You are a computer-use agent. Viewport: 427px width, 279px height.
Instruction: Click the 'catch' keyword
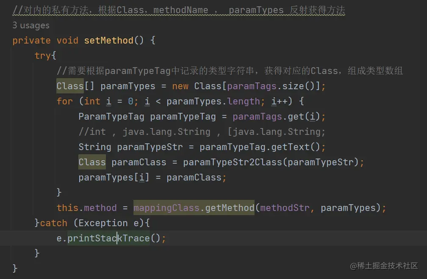54,223
